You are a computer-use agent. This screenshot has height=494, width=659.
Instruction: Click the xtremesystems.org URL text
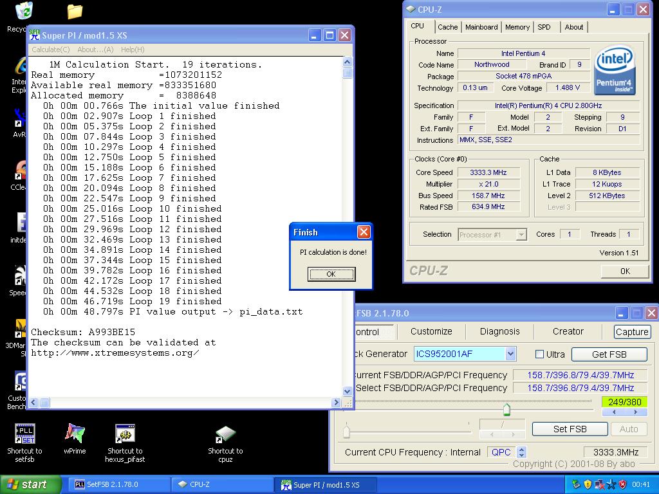(x=115, y=352)
